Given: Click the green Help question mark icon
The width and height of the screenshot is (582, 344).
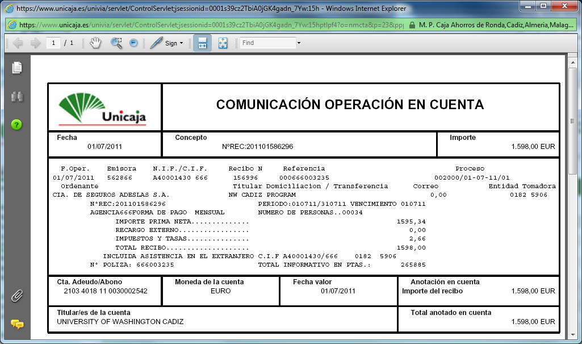Looking at the screenshot, I should (x=16, y=125).
